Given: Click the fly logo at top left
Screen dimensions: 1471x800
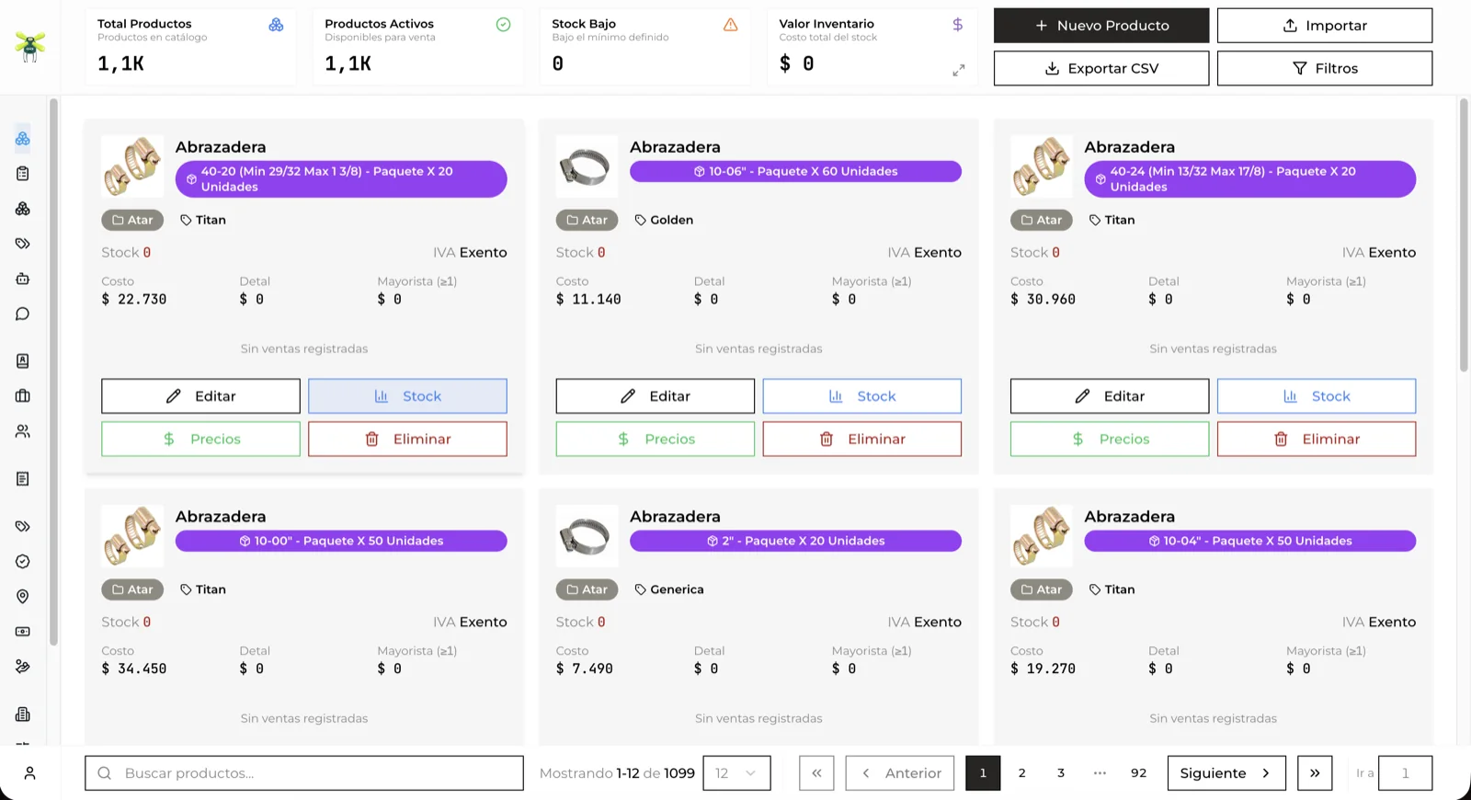Looking at the screenshot, I should click(29, 46).
